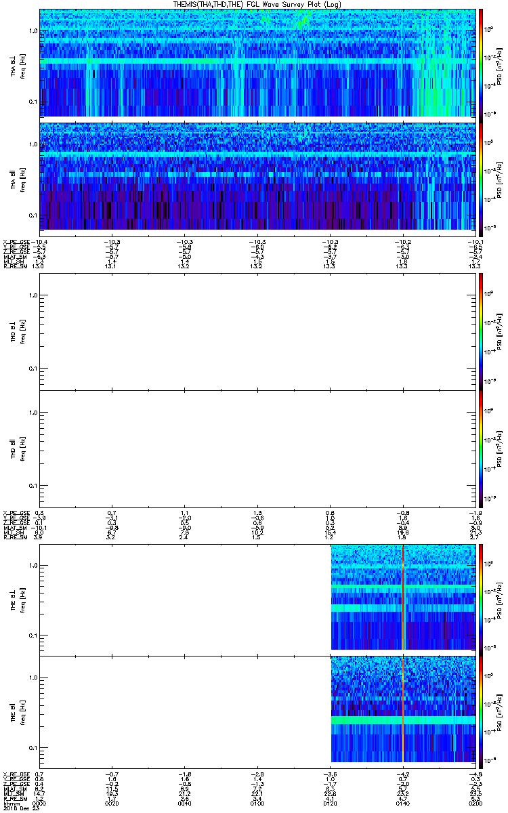This screenshot has height=813, width=508.
Task: Click the '1.0' frequency tick on THA B⊥
Action: (x=33, y=31)
